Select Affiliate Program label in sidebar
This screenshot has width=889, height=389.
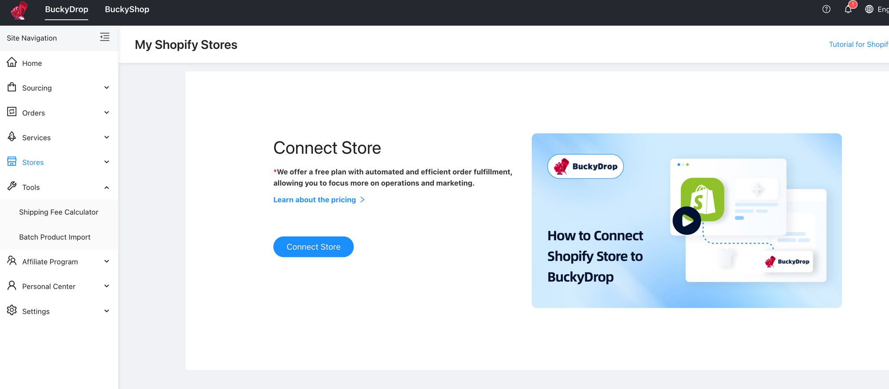coord(50,262)
